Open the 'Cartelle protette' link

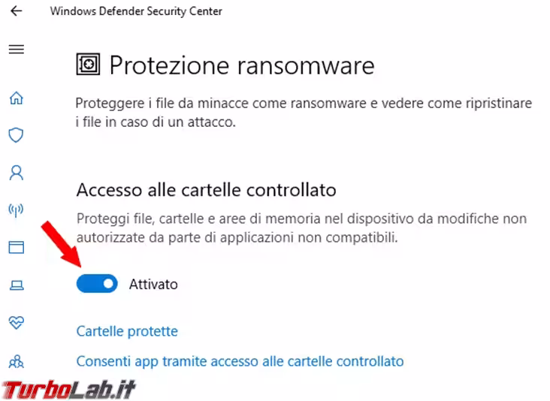pyautogui.click(x=127, y=331)
